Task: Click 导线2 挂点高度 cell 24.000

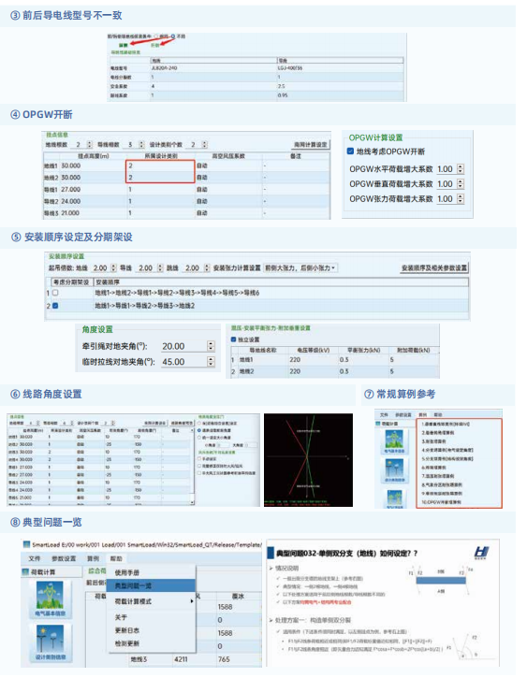Action: (93, 201)
